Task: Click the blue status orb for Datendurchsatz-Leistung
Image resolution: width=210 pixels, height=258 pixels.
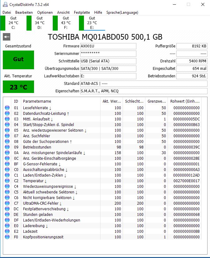Action: click(x=7, y=113)
